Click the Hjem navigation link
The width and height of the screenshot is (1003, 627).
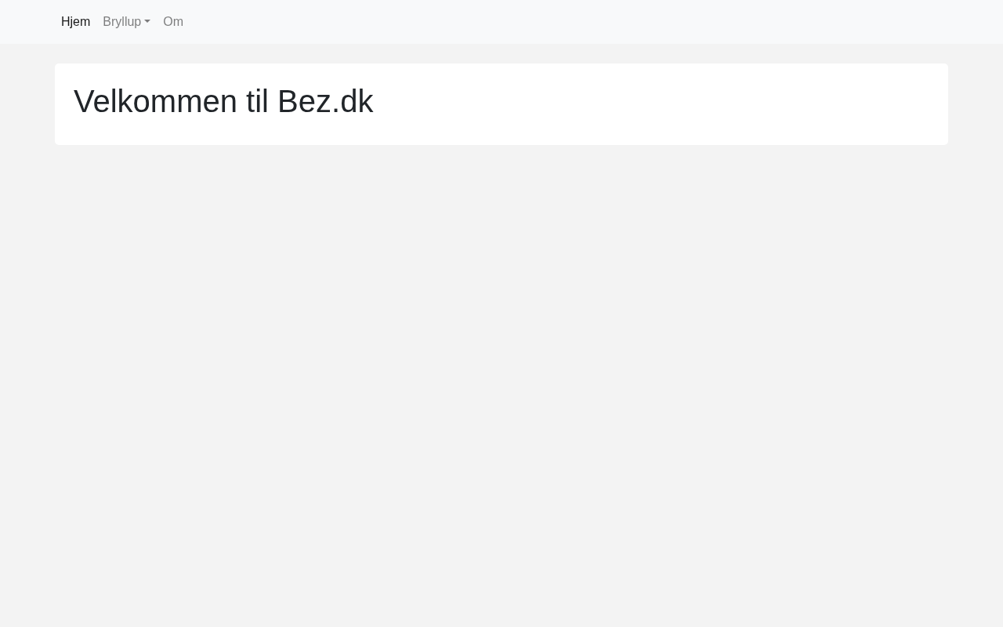point(75,22)
